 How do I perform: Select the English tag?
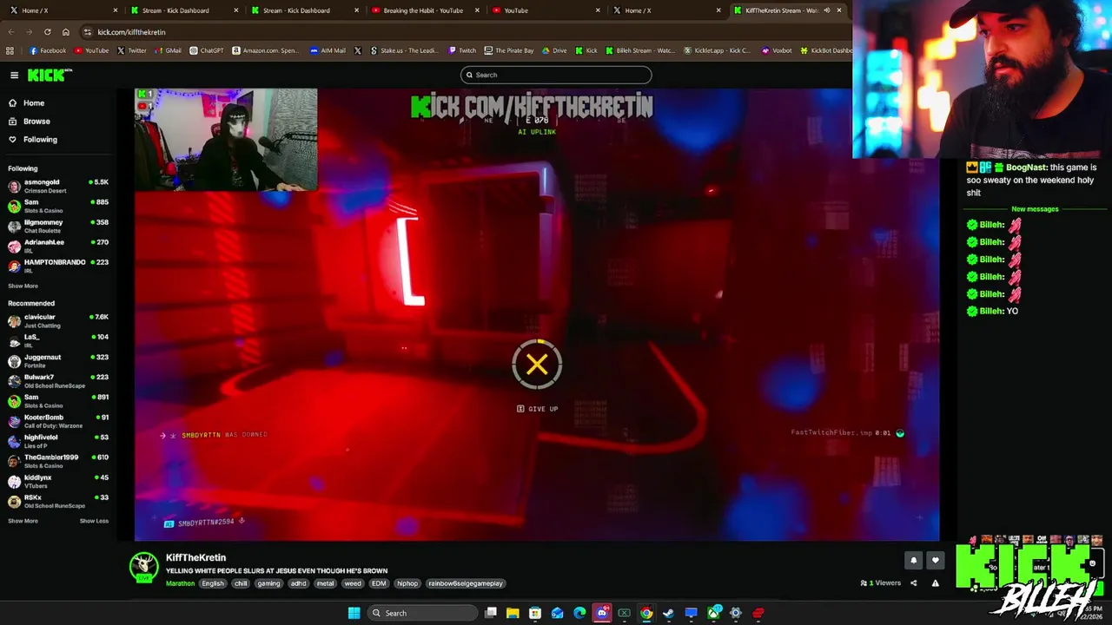pyautogui.click(x=213, y=583)
